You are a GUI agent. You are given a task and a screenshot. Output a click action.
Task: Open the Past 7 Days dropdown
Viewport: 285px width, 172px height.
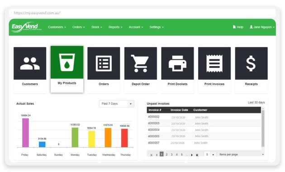click(x=117, y=104)
